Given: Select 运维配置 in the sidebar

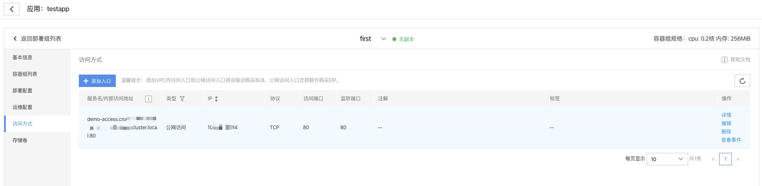Looking at the screenshot, I should [22, 107].
